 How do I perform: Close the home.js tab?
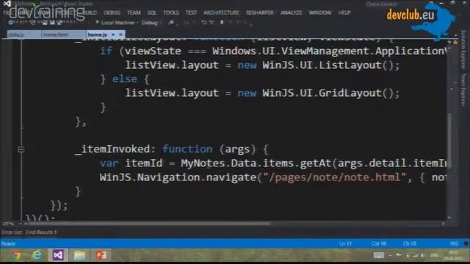tap(120, 34)
